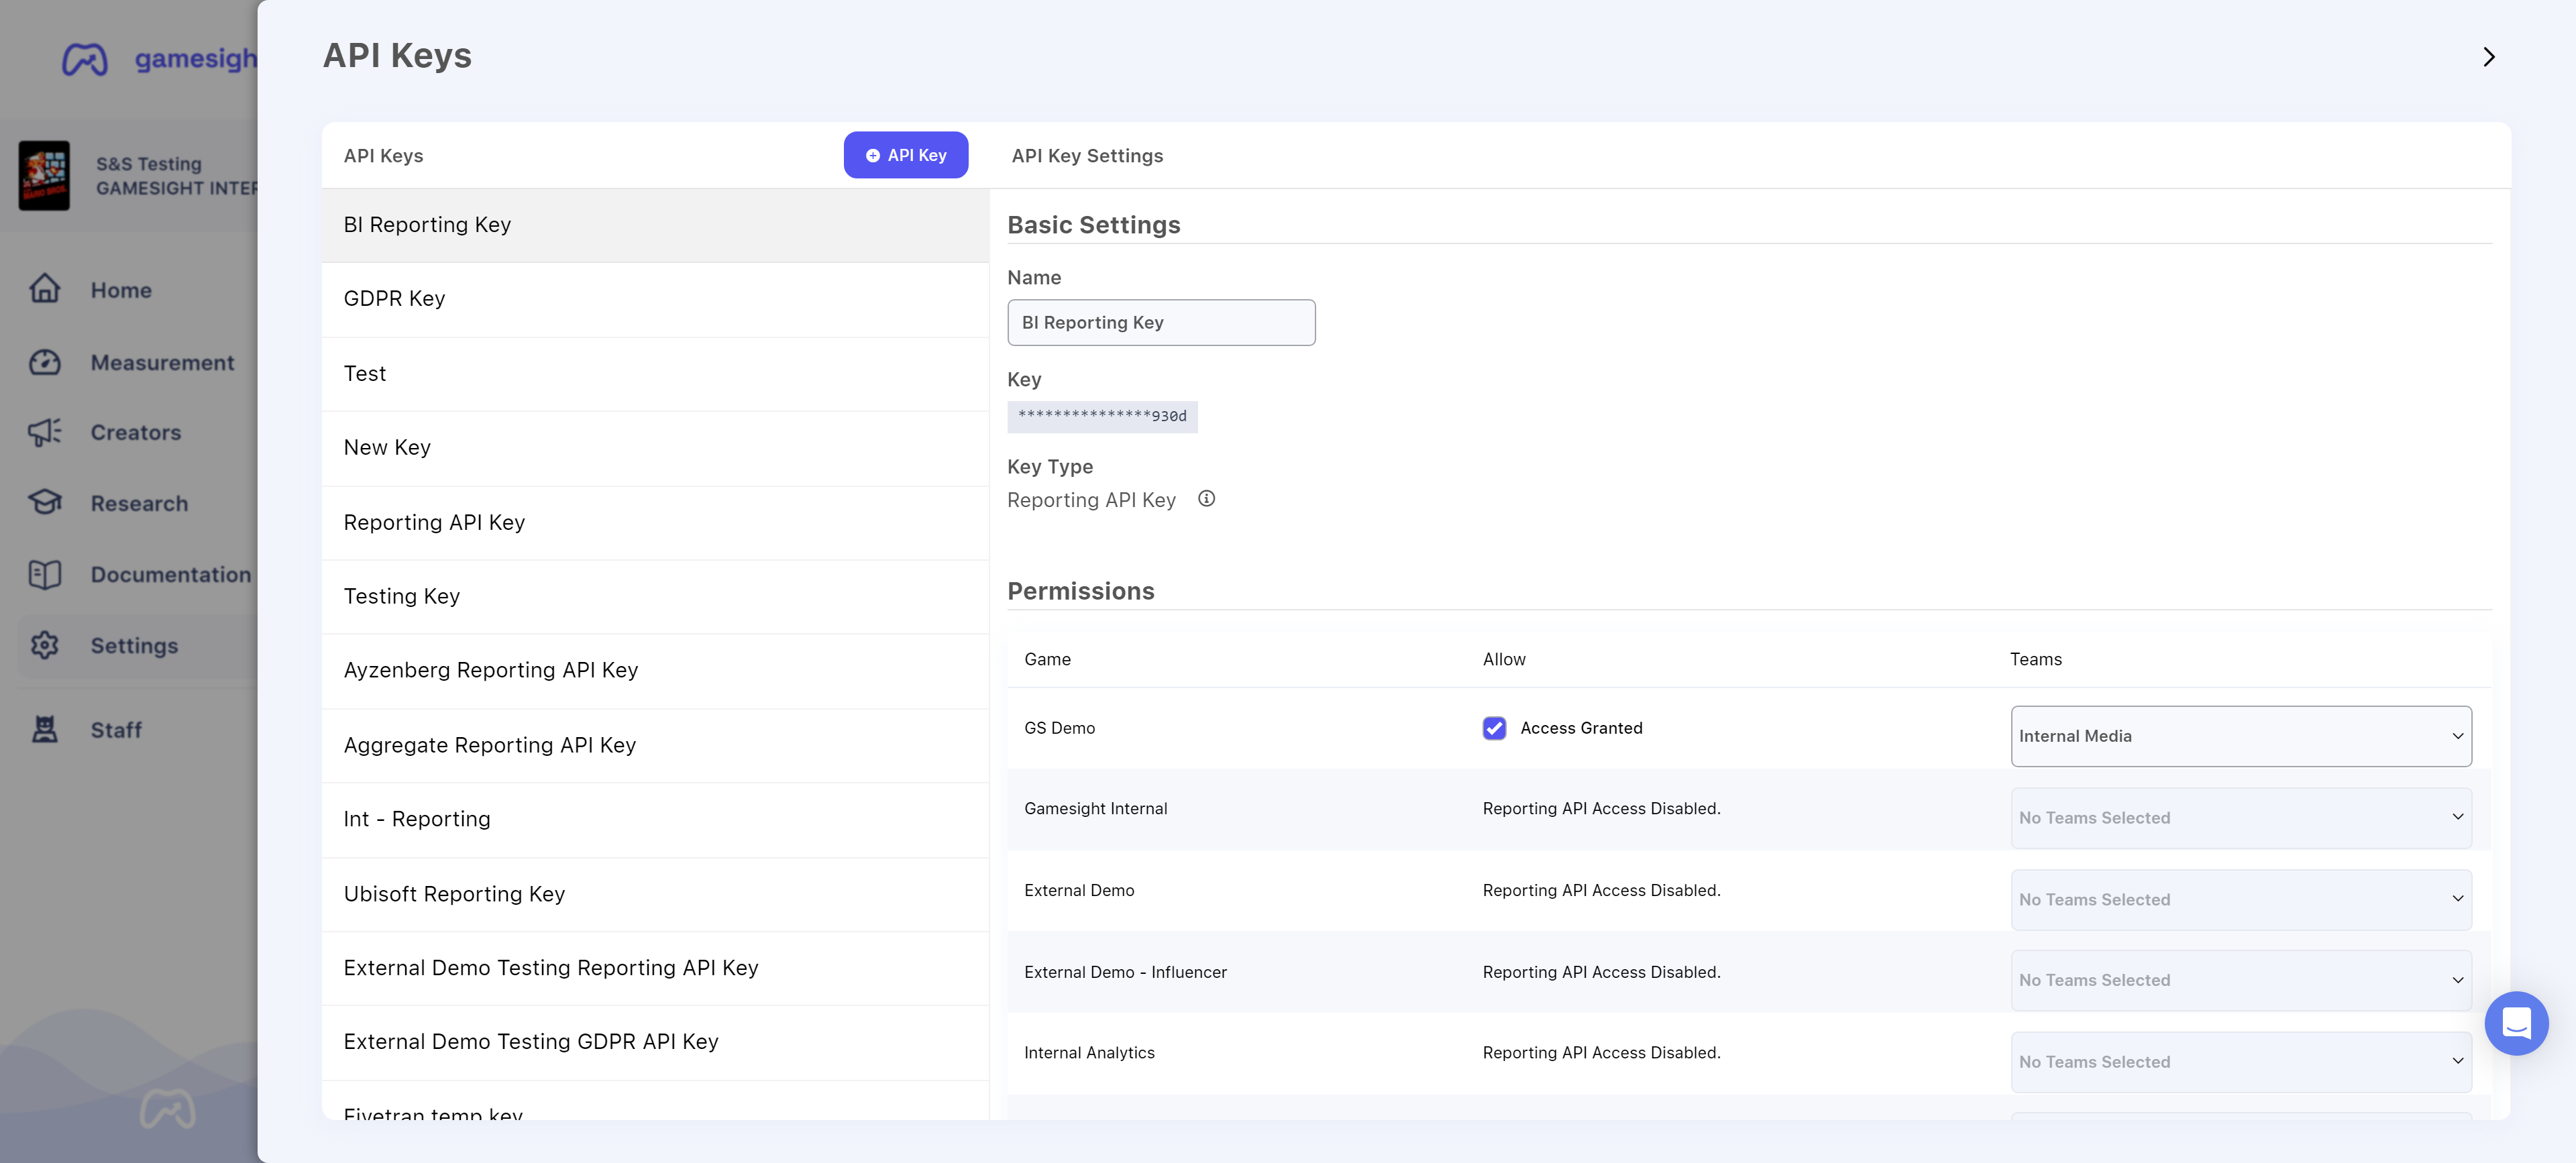Image resolution: width=2576 pixels, height=1163 pixels.
Task: Go to Home in sidebar
Action: click(121, 290)
